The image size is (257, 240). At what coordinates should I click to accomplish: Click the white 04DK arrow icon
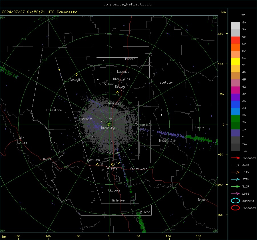pyautogui.click(x=235, y=165)
